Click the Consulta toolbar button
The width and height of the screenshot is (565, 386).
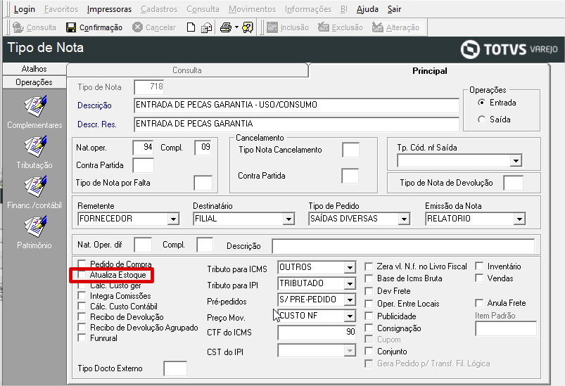(34, 27)
